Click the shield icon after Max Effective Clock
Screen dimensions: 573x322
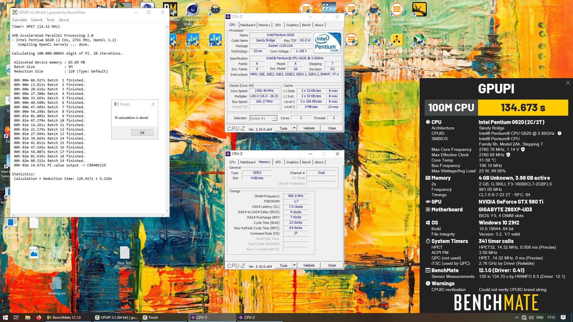[x=508, y=155]
